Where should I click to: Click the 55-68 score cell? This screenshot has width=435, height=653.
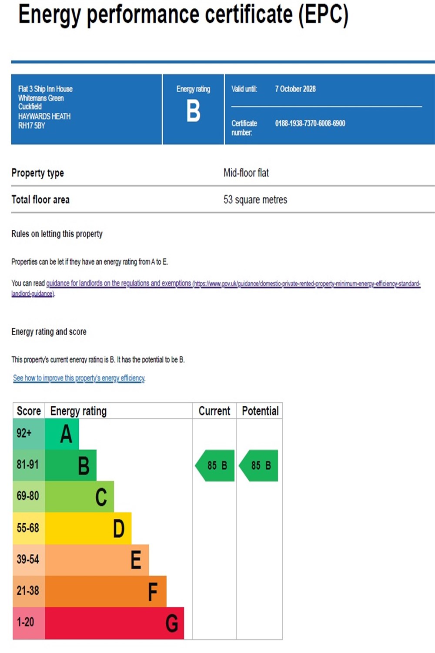click(29, 528)
